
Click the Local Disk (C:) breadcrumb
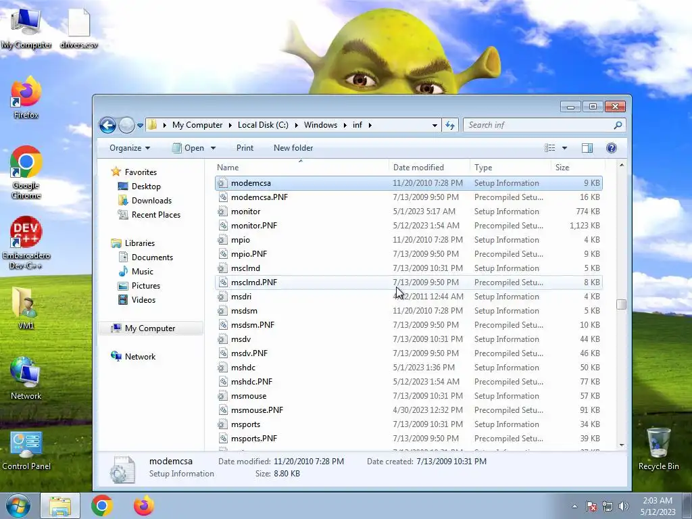(263, 125)
